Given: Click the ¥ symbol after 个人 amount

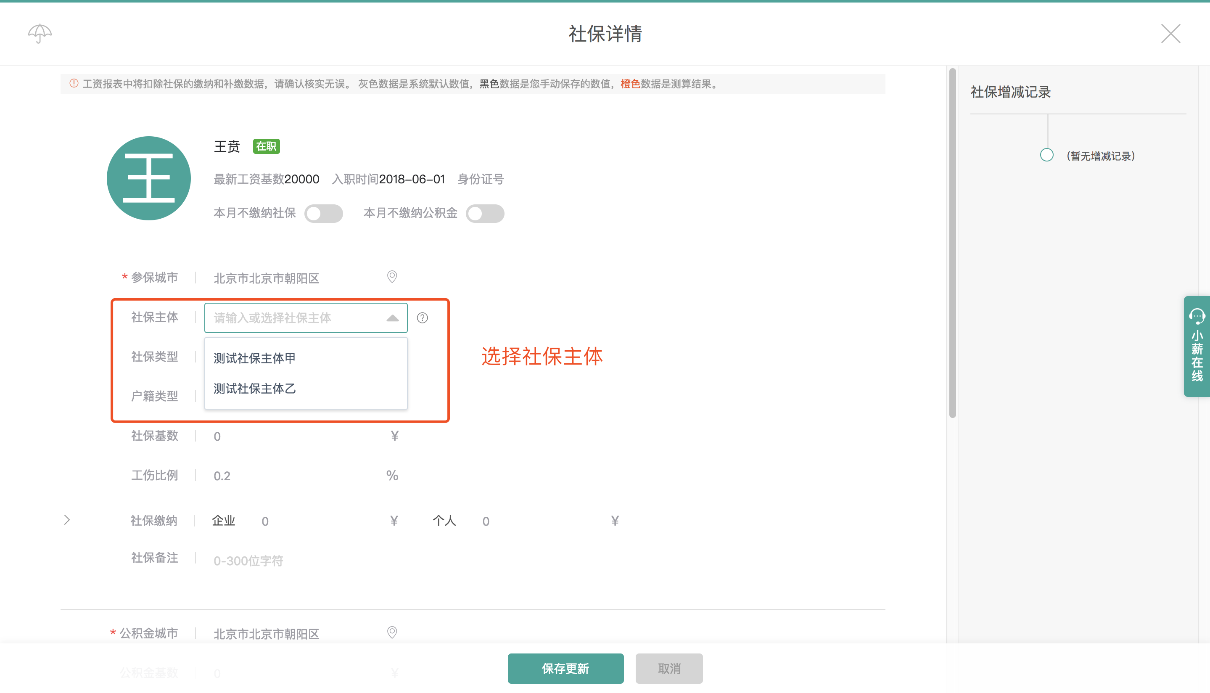Looking at the screenshot, I should (x=615, y=521).
